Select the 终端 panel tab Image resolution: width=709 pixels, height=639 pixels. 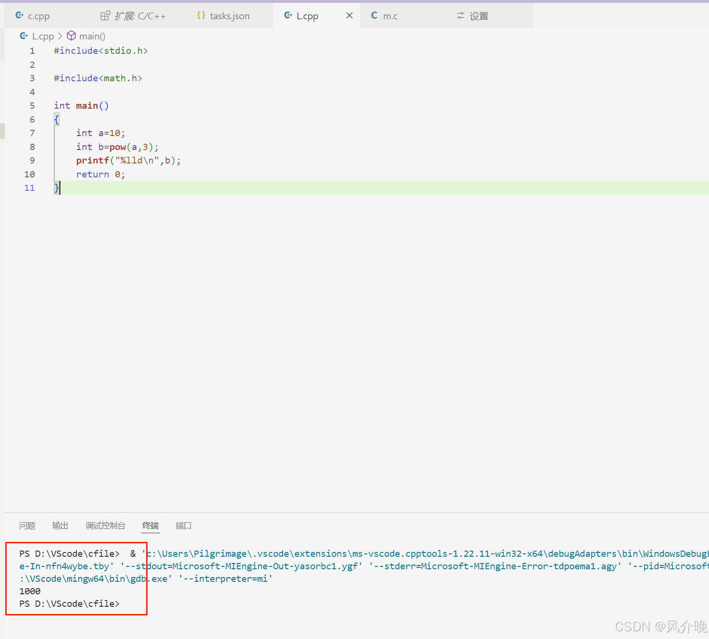click(x=150, y=526)
